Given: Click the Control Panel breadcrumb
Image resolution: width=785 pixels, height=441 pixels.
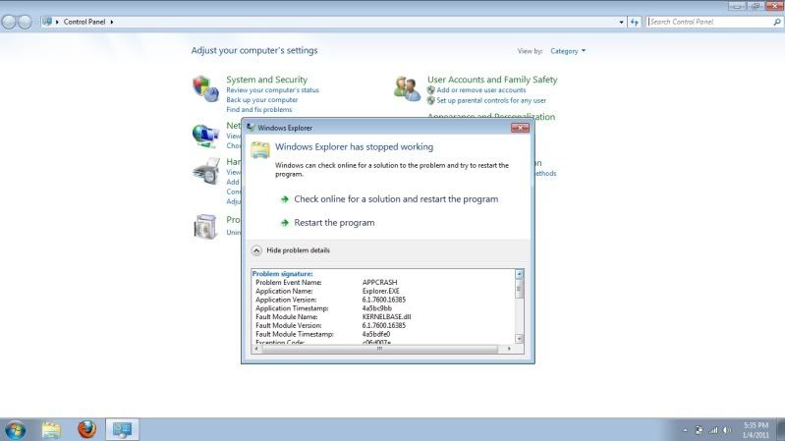Looking at the screenshot, I should click(x=84, y=22).
